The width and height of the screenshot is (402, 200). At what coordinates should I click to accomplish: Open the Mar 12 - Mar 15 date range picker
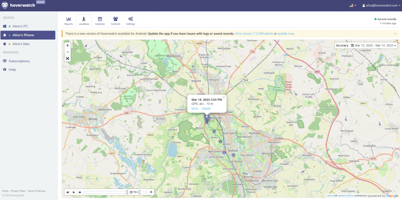pyautogui.click(x=374, y=45)
